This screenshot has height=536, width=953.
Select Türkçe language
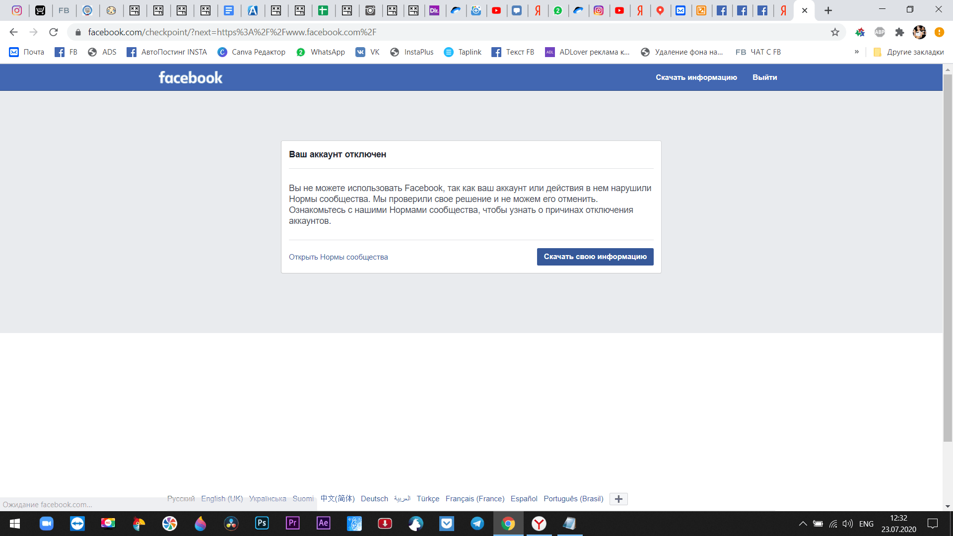pyautogui.click(x=428, y=499)
